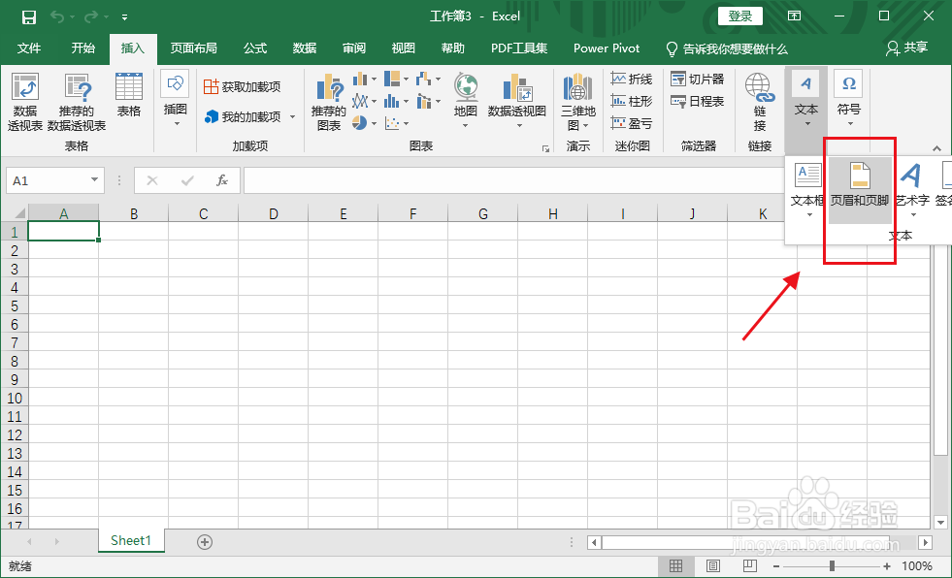The image size is (952, 578).
Task: Adjust the zoom slider handle
Action: [x=832, y=565]
